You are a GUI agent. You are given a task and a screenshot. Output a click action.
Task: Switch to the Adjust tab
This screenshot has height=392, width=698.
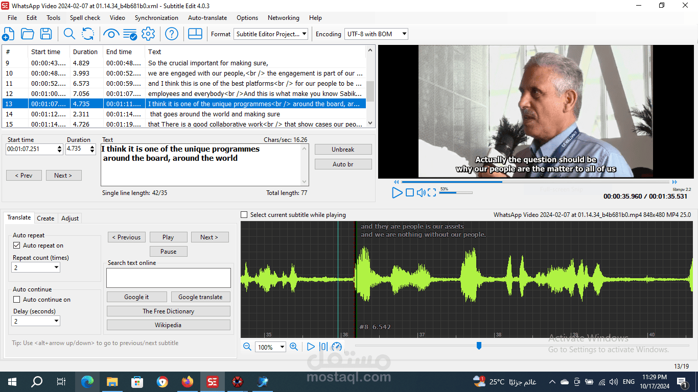coord(70,218)
